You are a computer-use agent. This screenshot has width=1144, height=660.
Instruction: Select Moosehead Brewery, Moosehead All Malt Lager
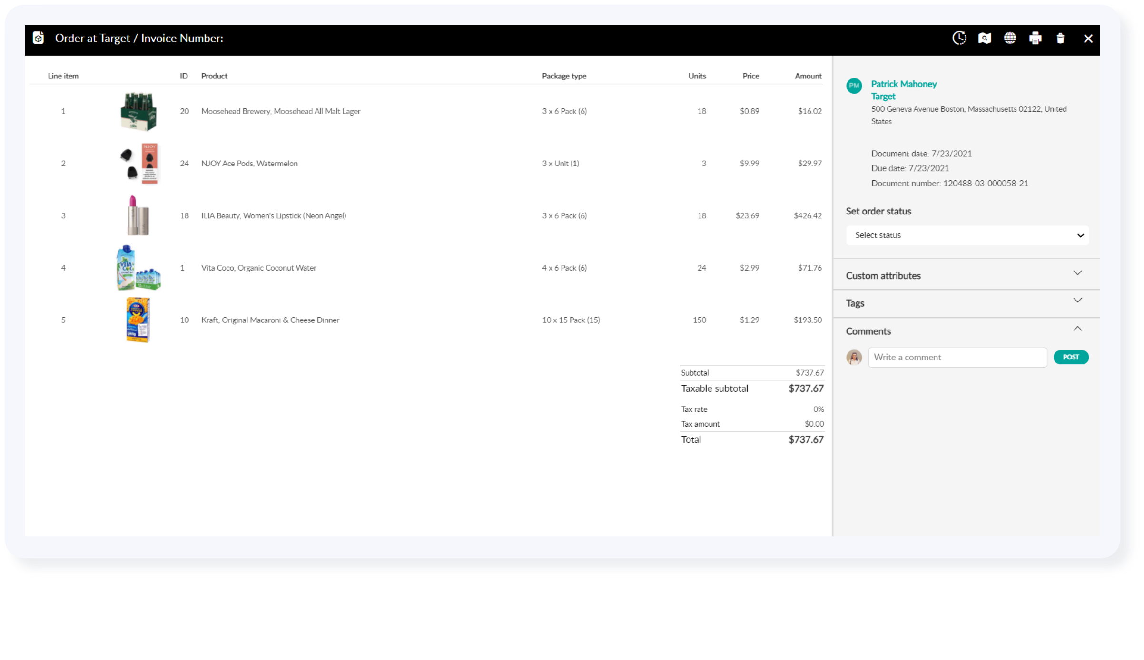pos(281,111)
